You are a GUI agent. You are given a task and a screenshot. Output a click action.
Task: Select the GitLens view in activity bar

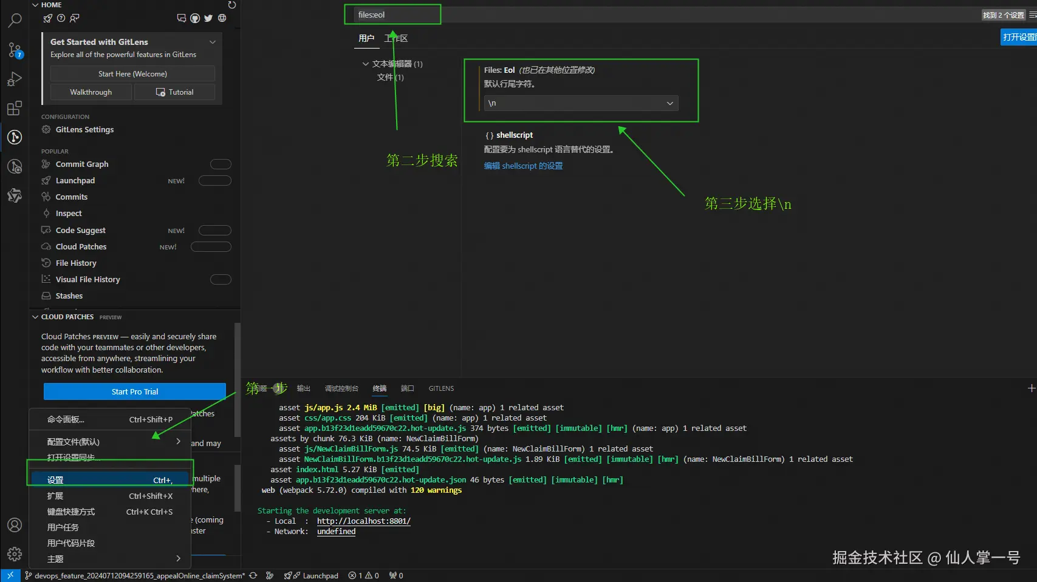click(x=15, y=137)
